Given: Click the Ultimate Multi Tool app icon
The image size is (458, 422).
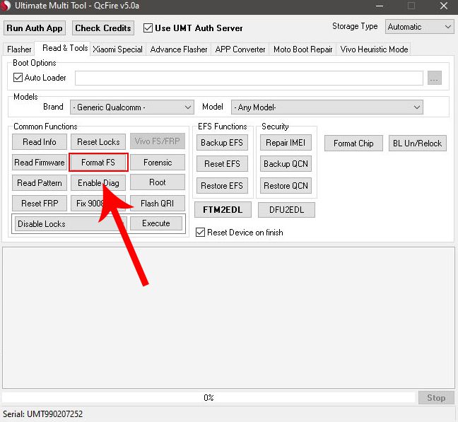Looking at the screenshot, I should pos(5,6).
